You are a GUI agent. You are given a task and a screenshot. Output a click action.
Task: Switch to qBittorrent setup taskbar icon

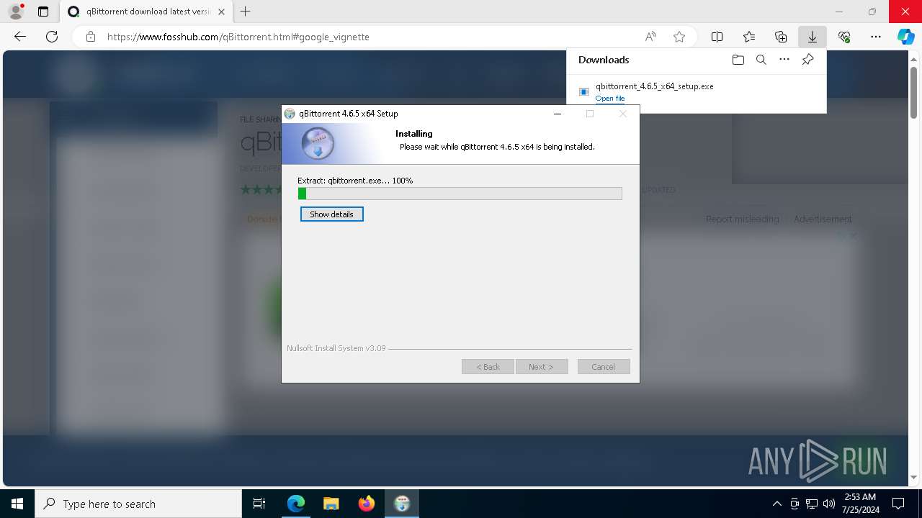click(402, 504)
